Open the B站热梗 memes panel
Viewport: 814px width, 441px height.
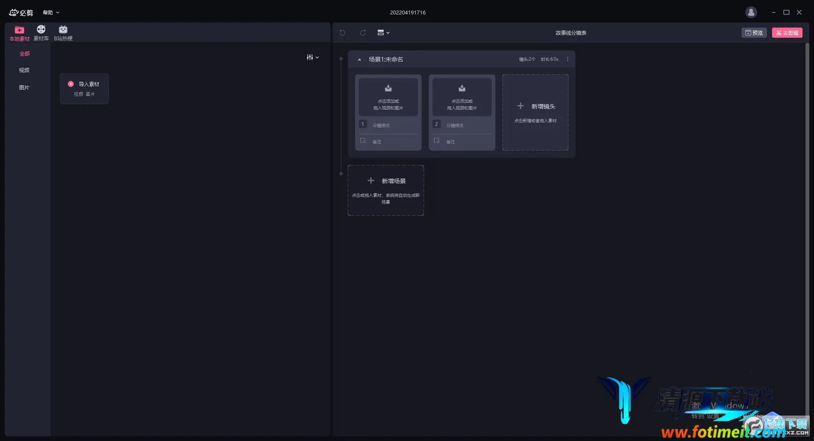coord(63,33)
